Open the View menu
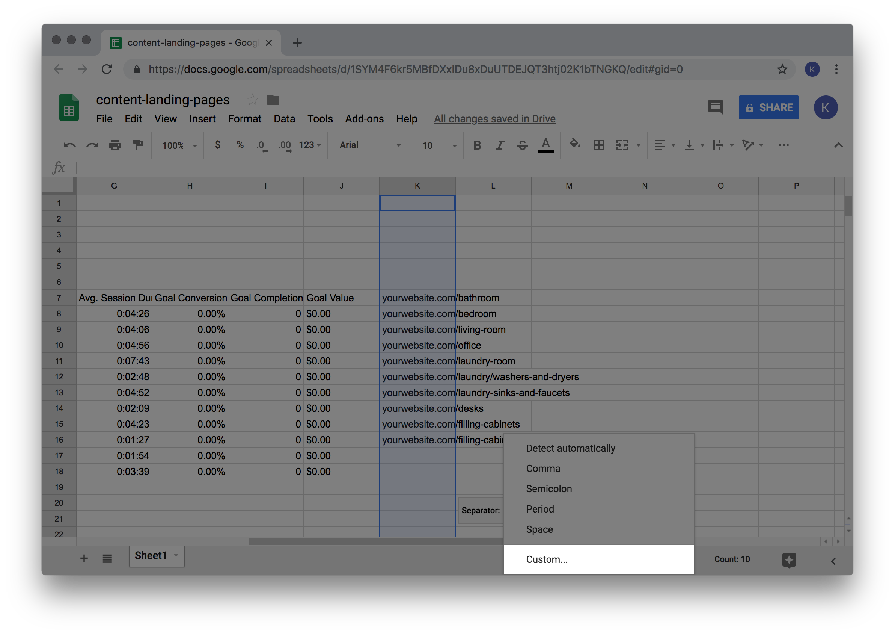895x635 pixels. [165, 119]
